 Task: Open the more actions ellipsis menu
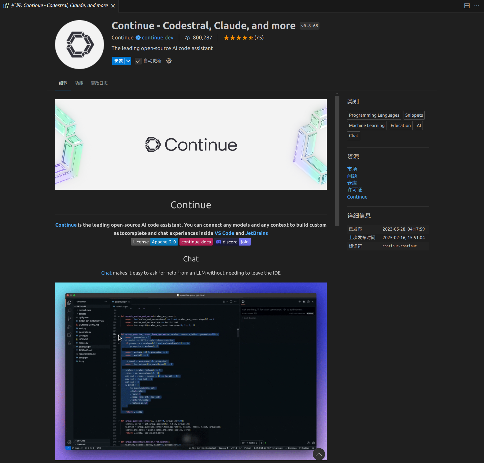point(477,6)
